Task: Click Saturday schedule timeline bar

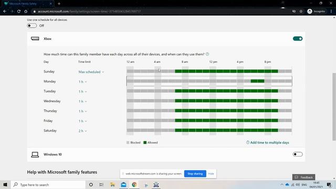Action: (x=209, y=130)
